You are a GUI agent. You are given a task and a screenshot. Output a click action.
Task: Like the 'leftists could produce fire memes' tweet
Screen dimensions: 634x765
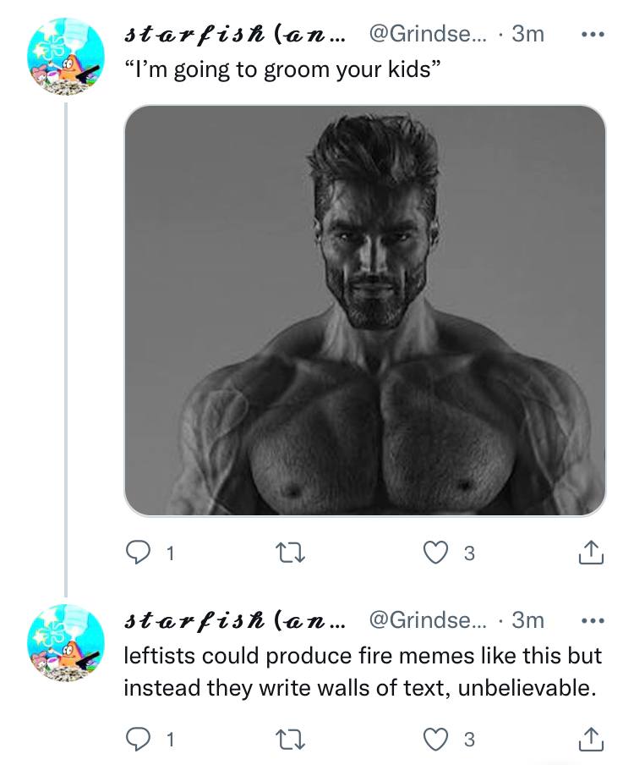point(435,739)
